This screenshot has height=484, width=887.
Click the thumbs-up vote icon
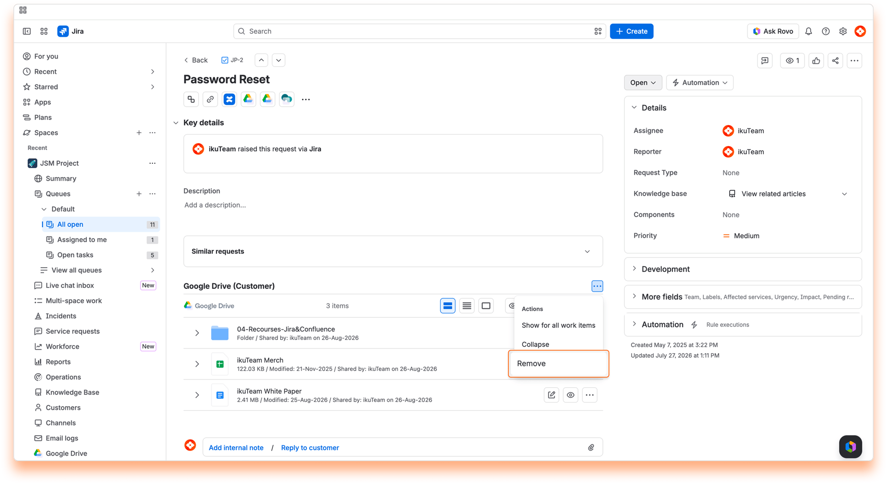pyautogui.click(x=816, y=61)
